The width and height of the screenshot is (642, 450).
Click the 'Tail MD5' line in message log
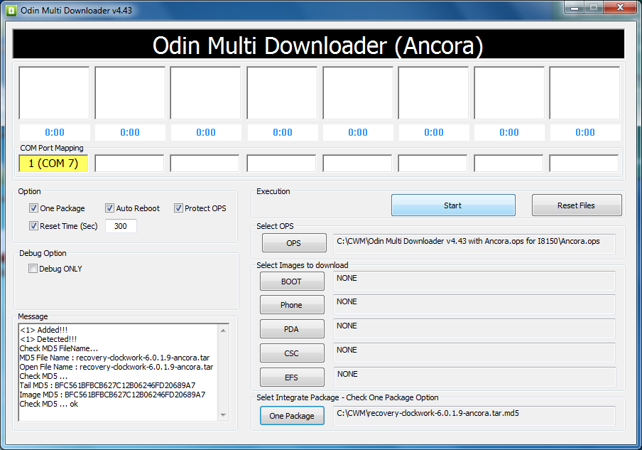(x=107, y=385)
